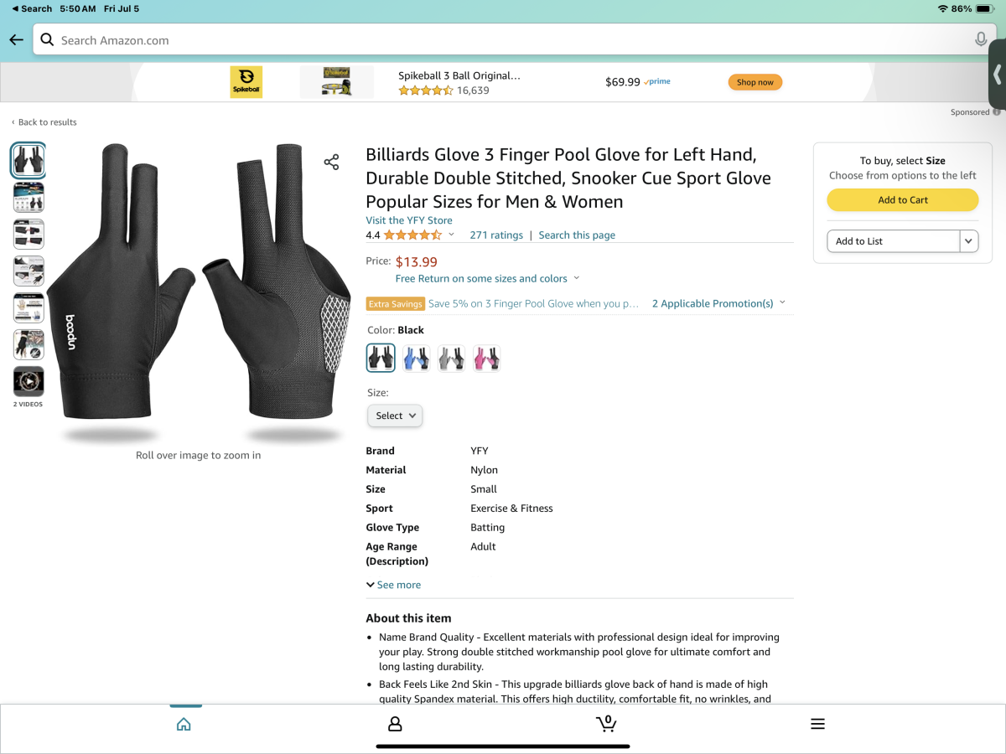Click the Spikeball logo in ad
The height and width of the screenshot is (754, 1006).
246,82
